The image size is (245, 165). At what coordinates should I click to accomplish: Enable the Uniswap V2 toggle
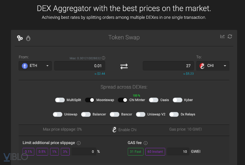141,114
